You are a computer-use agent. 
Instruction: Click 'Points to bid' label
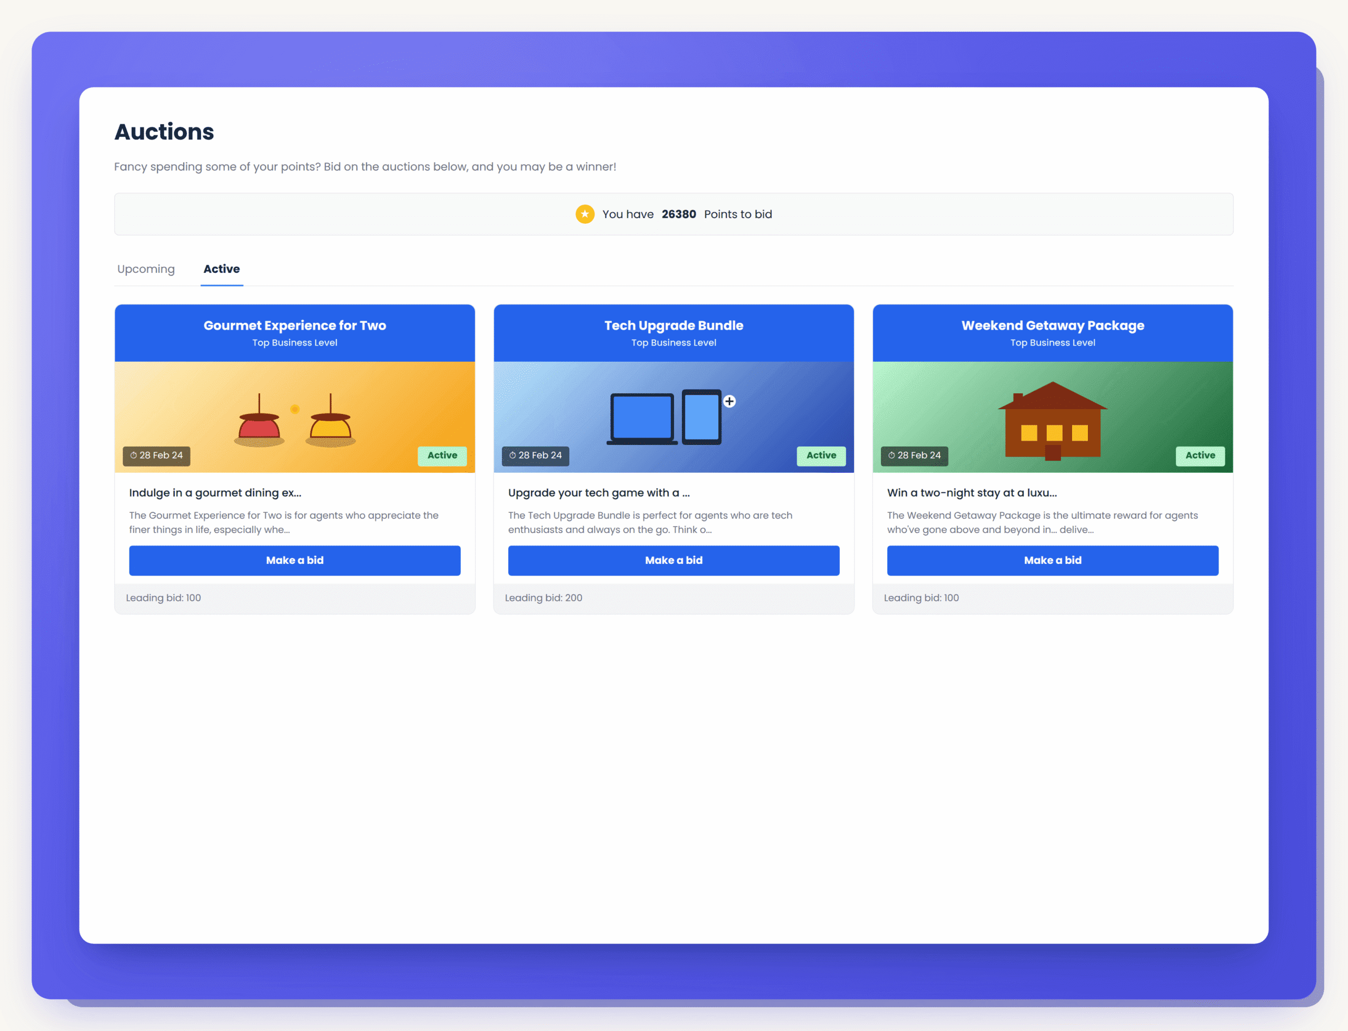coord(738,214)
